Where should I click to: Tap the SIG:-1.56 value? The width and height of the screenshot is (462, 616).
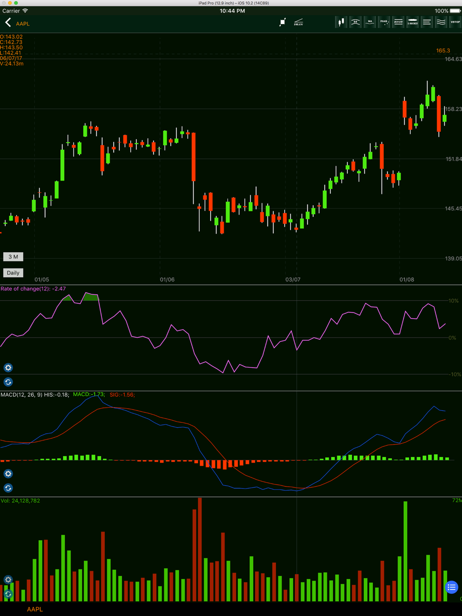[122, 395]
